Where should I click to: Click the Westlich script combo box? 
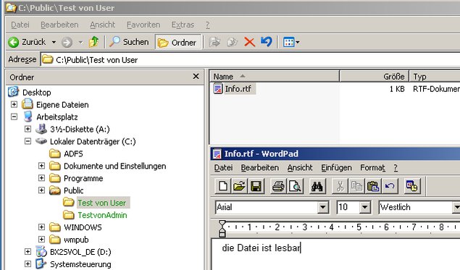pyautogui.click(x=419, y=207)
